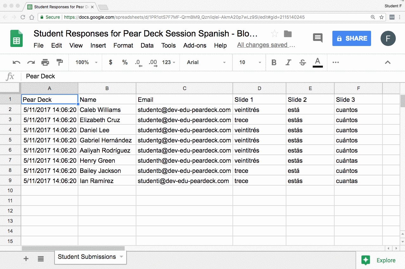This screenshot has width=405, height=269.
Task: Open the Format menu
Action: pyautogui.click(x=123, y=45)
